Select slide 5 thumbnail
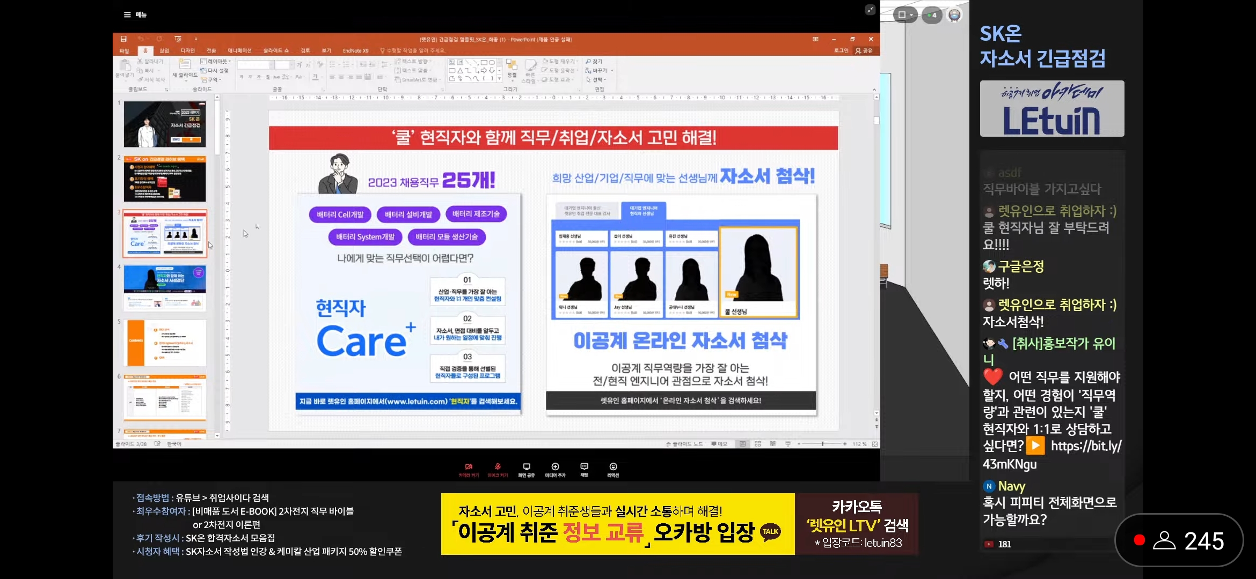Image resolution: width=1256 pixels, height=579 pixels. point(165,343)
